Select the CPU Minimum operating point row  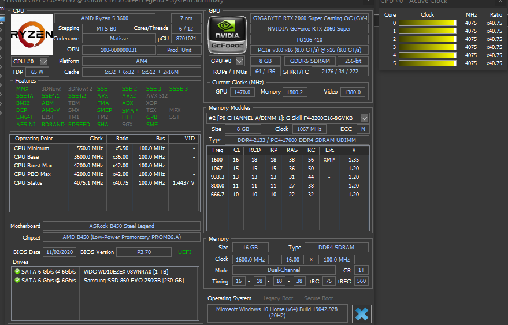tap(105, 148)
